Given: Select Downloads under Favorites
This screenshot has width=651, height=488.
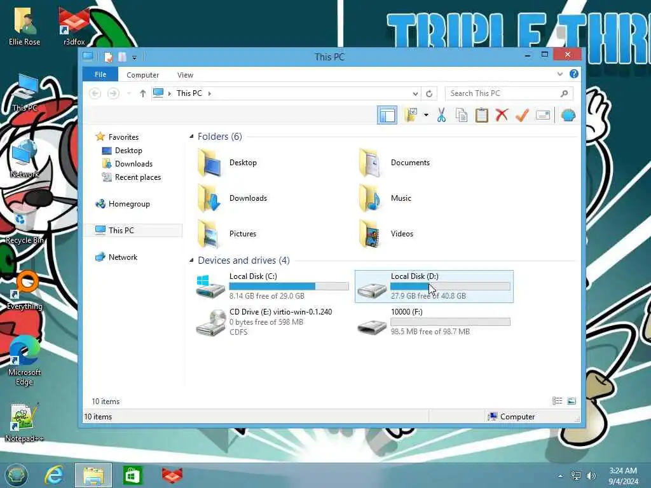Looking at the screenshot, I should (x=134, y=164).
